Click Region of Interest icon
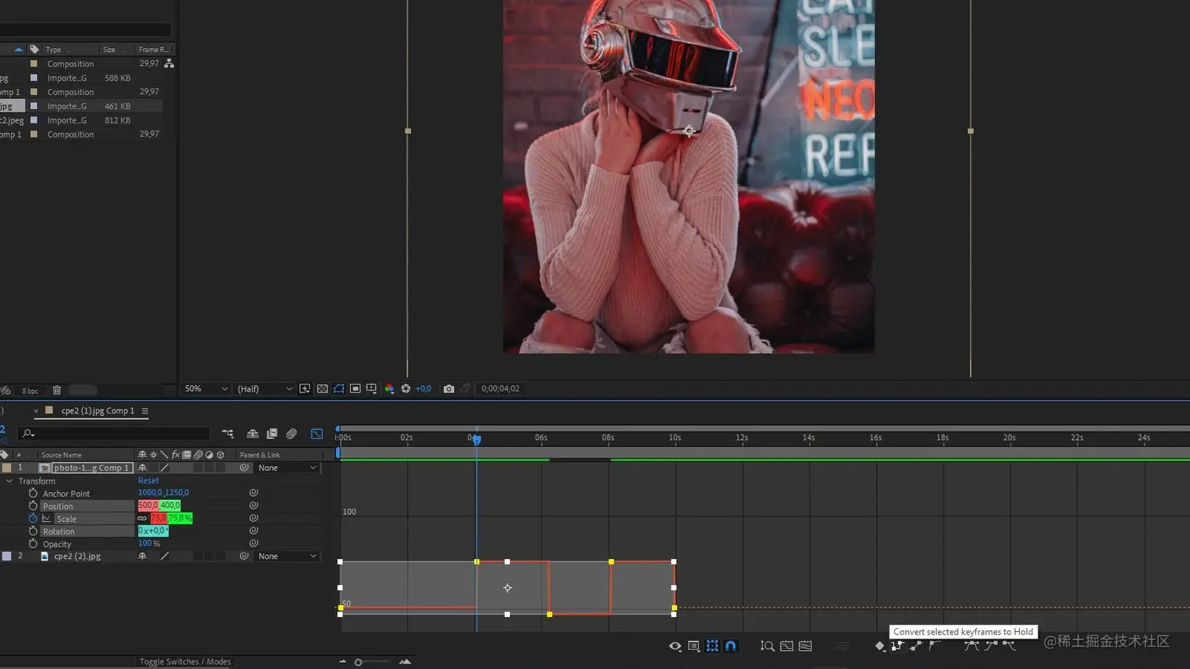The width and height of the screenshot is (1190, 669). 355,388
